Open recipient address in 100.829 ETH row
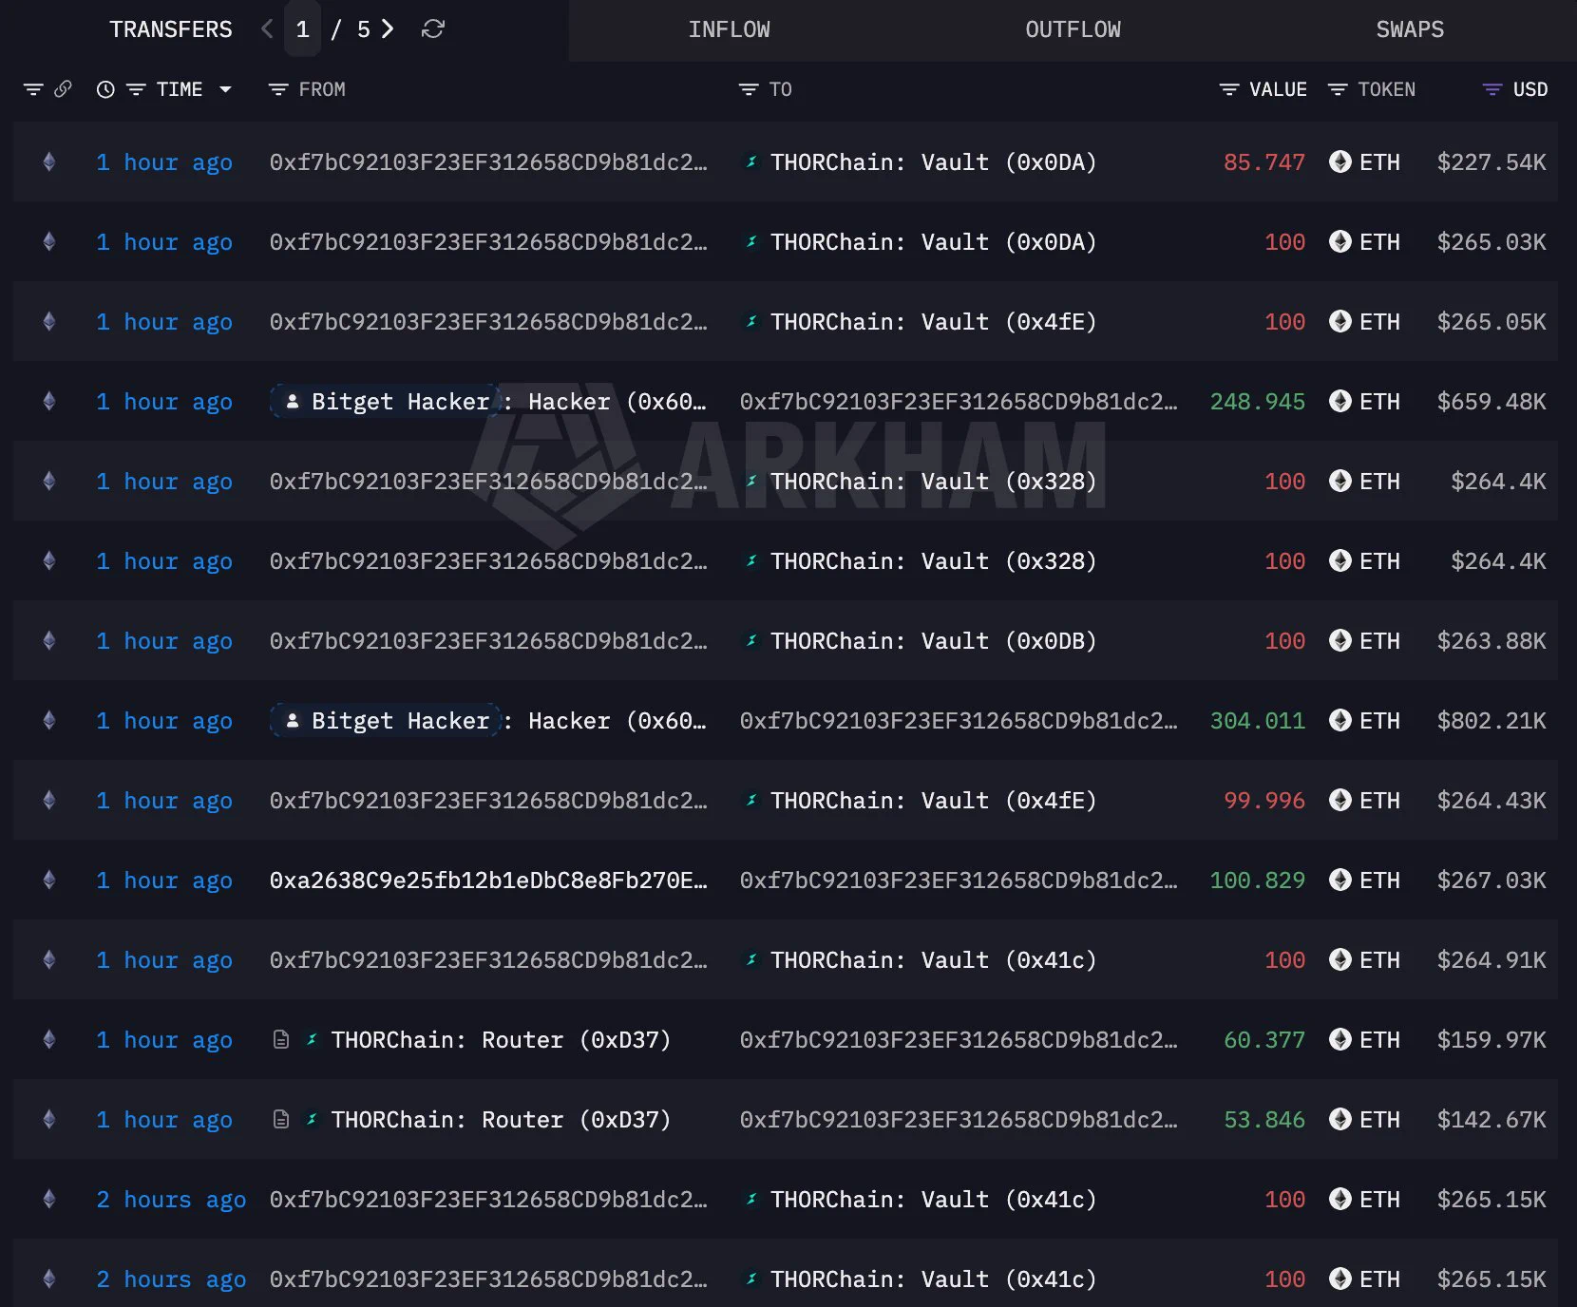Image resolution: width=1577 pixels, height=1307 pixels. point(959,881)
